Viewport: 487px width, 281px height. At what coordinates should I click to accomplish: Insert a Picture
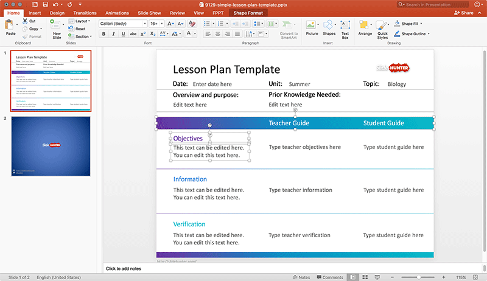click(x=312, y=28)
